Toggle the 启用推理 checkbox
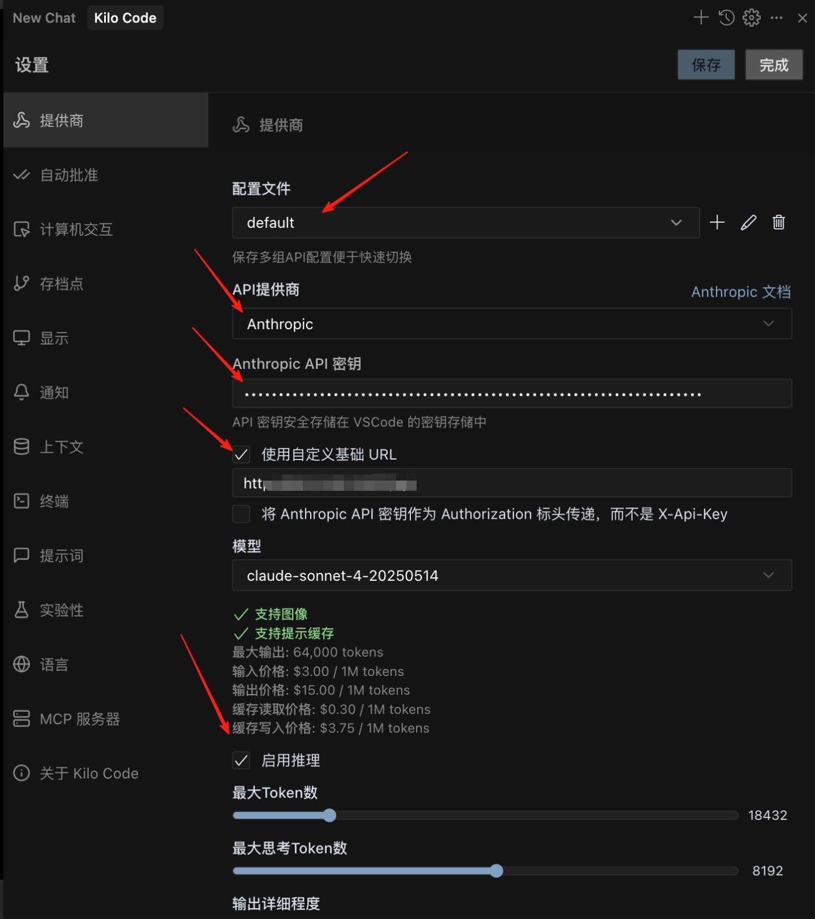 [x=241, y=760]
